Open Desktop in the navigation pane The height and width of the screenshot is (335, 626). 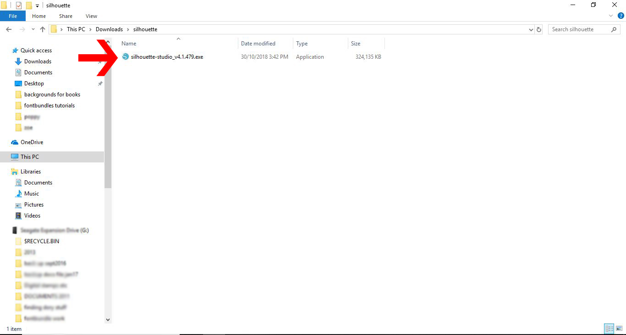point(34,84)
